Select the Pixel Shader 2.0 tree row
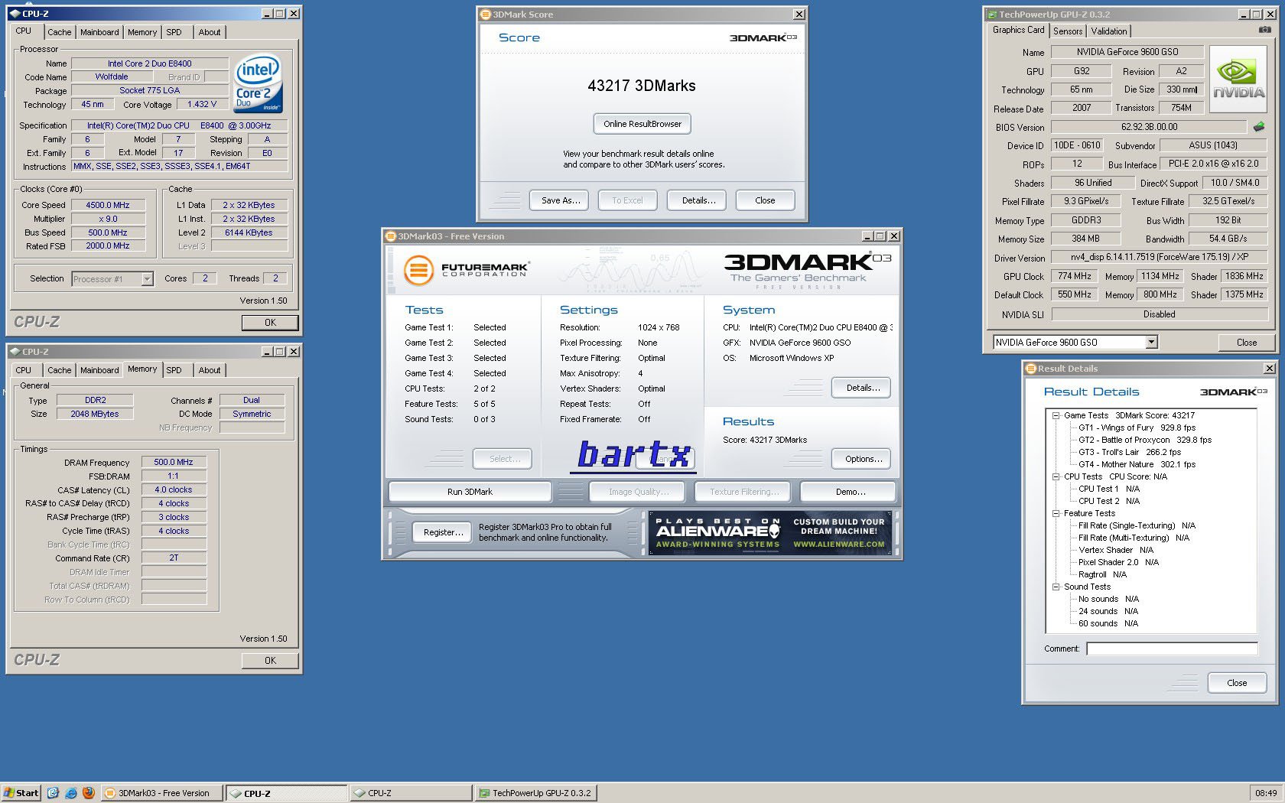The width and height of the screenshot is (1285, 803). (1118, 563)
